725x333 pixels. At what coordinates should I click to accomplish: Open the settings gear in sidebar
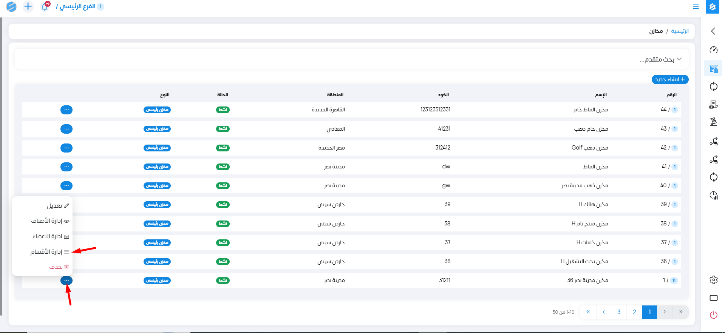[x=713, y=280]
